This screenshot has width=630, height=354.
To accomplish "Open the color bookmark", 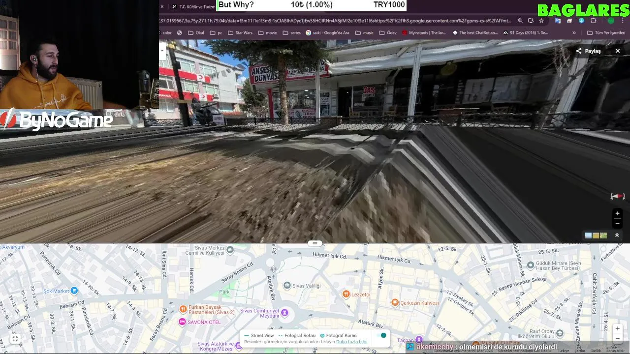I will coord(166,33).
